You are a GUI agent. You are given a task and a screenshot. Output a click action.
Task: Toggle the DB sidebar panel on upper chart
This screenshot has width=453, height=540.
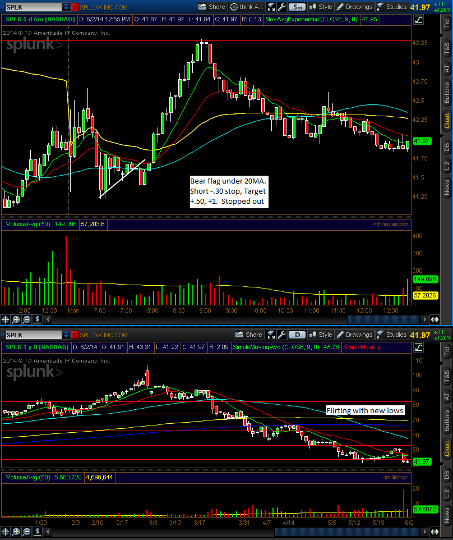click(446, 148)
